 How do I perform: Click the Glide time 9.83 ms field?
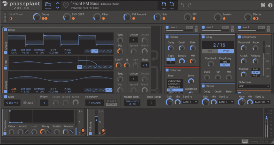[x=12, y=103]
